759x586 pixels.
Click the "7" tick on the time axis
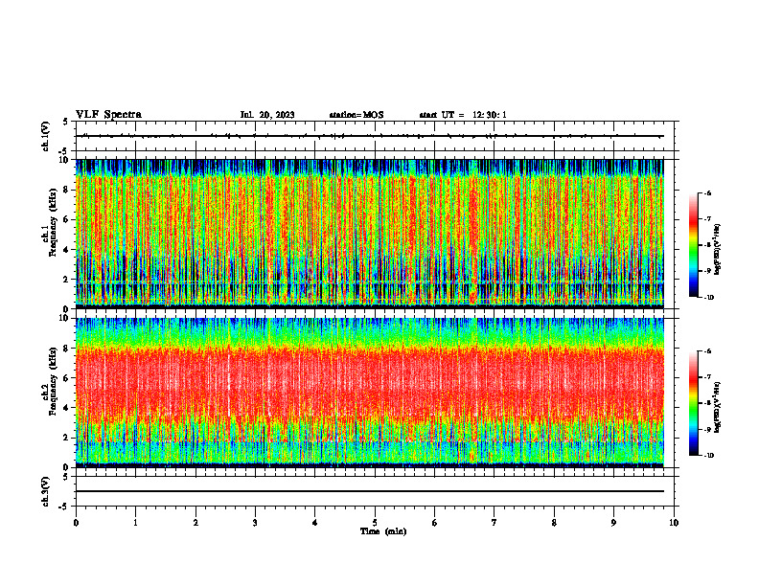click(x=494, y=523)
